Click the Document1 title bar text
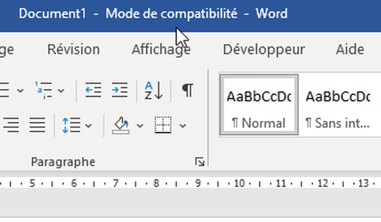 [53, 13]
